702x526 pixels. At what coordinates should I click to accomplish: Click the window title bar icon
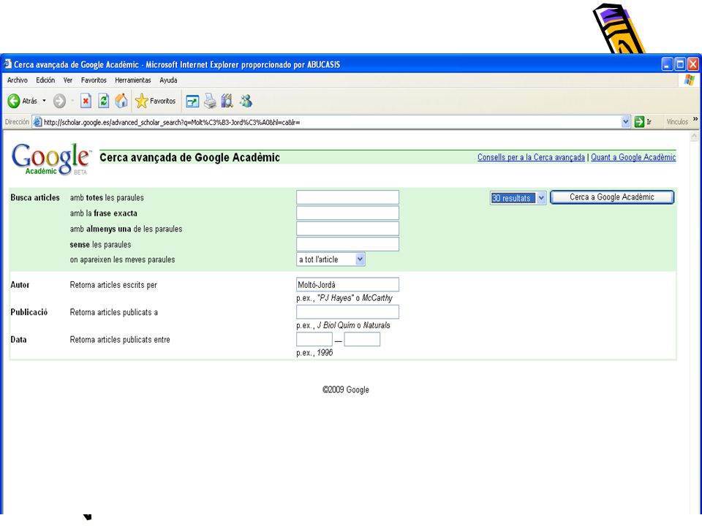coord(7,64)
